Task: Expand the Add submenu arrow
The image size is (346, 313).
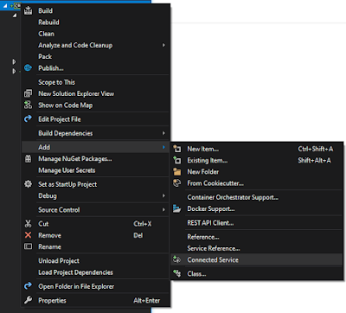Action: (x=163, y=147)
